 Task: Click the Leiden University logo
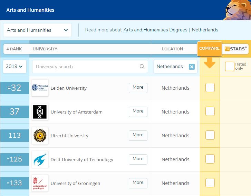tap(40, 88)
